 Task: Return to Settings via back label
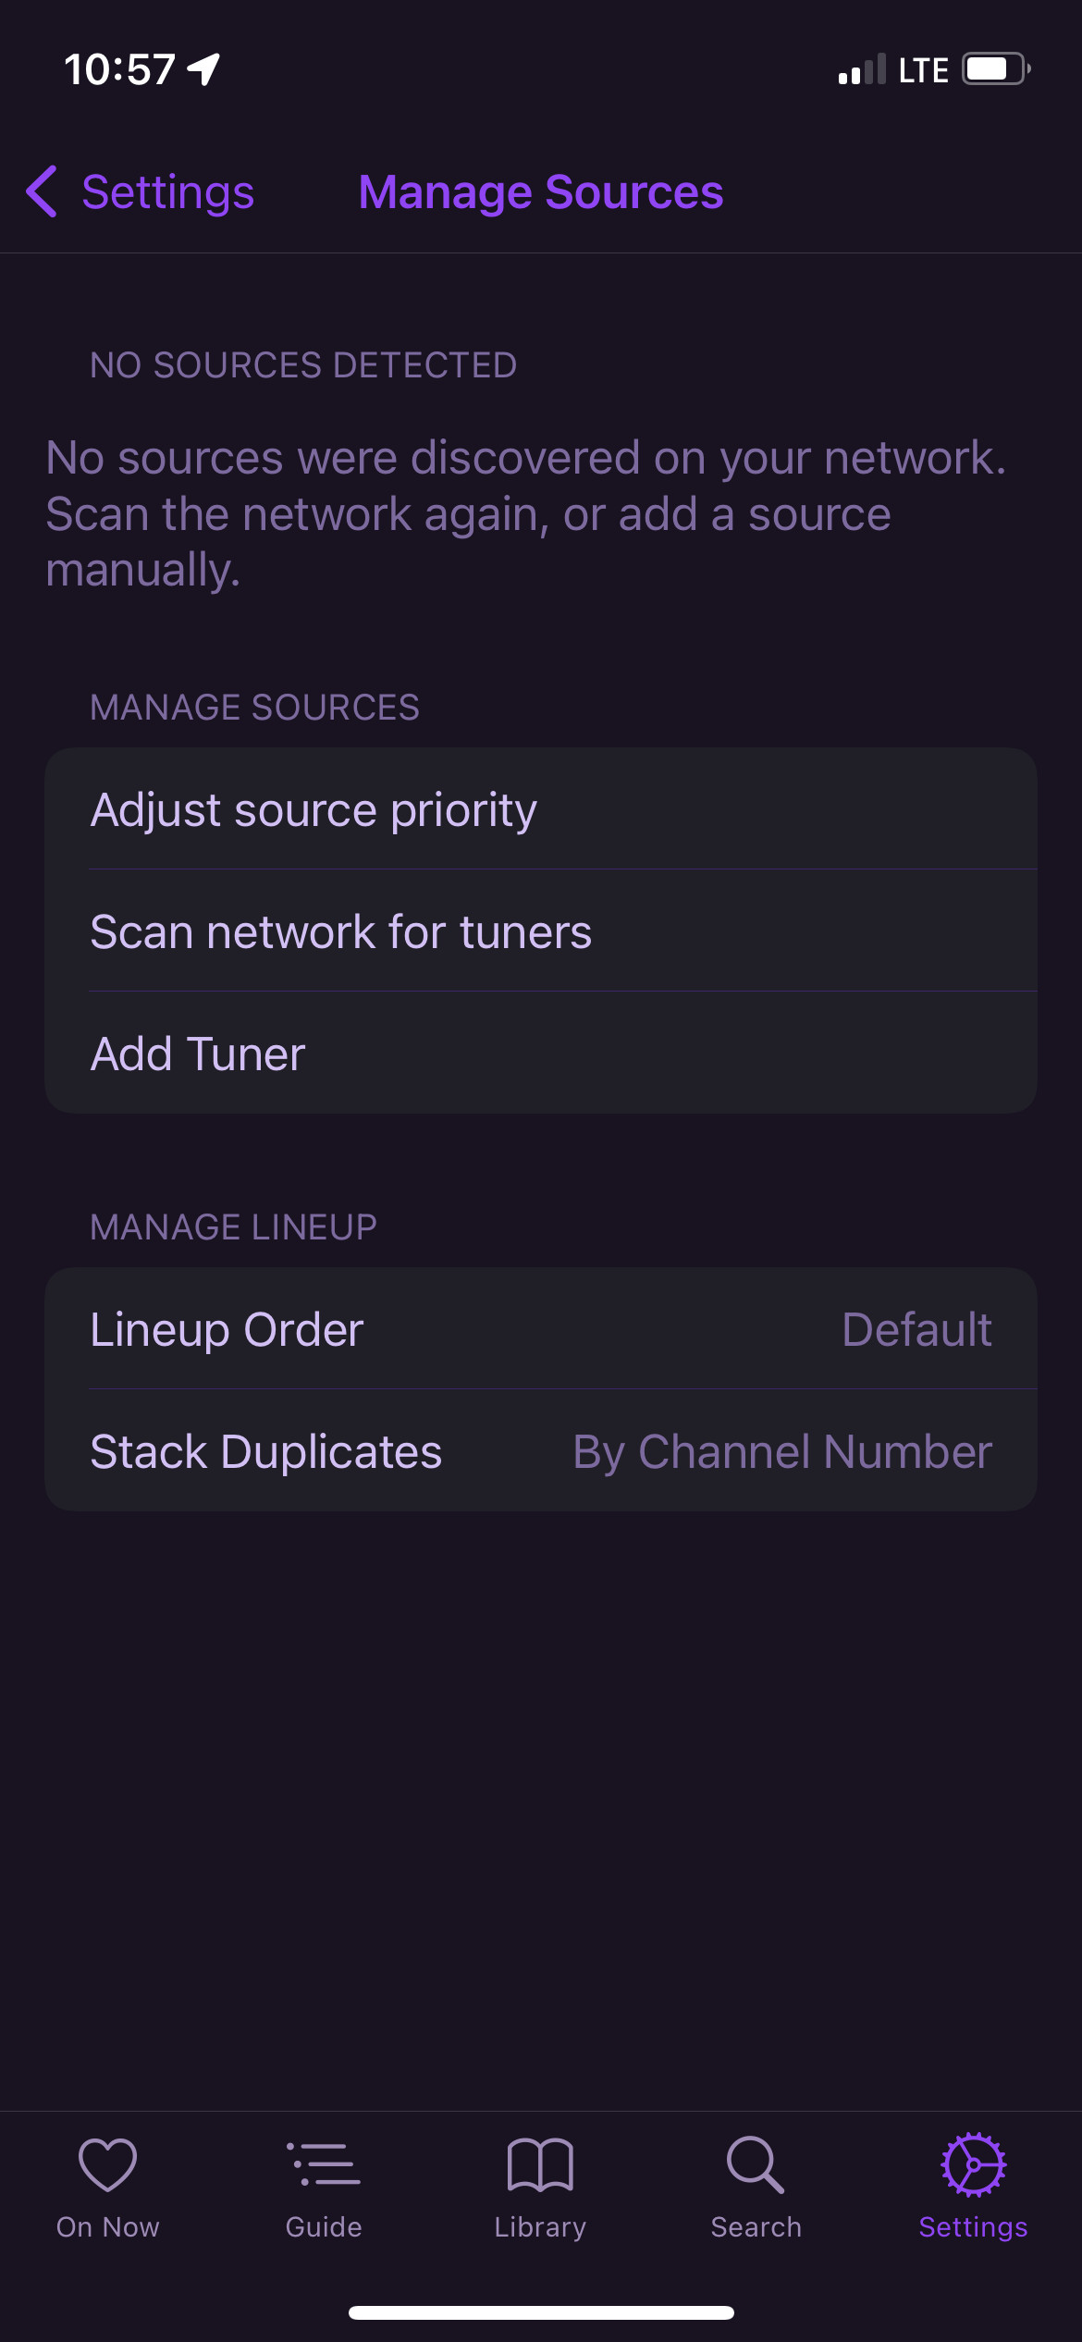tap(167, 192)
